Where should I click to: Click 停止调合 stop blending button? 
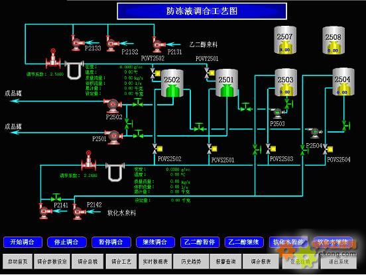tap(67, 242)
